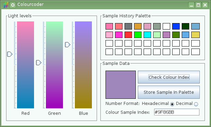Pick the bright blue swatch, first row
The image size is (211, 127).
point(176,26)
